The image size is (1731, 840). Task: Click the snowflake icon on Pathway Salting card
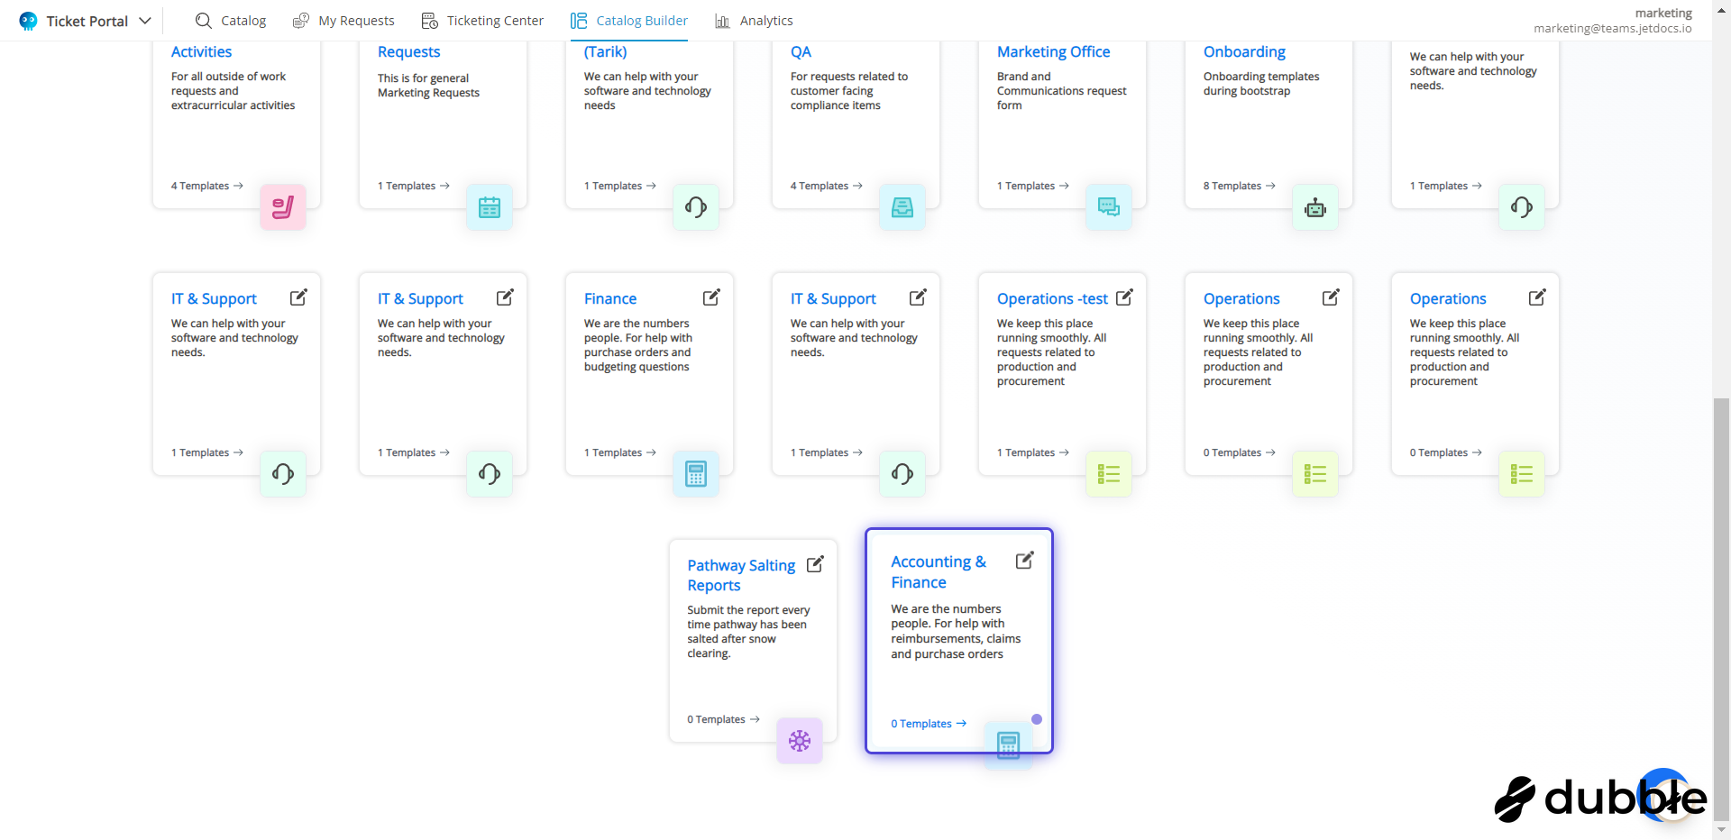800,741
